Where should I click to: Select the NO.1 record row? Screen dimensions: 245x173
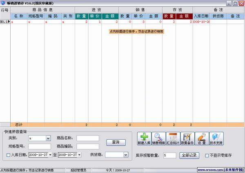pyautogui.click(x=5, y=22)
